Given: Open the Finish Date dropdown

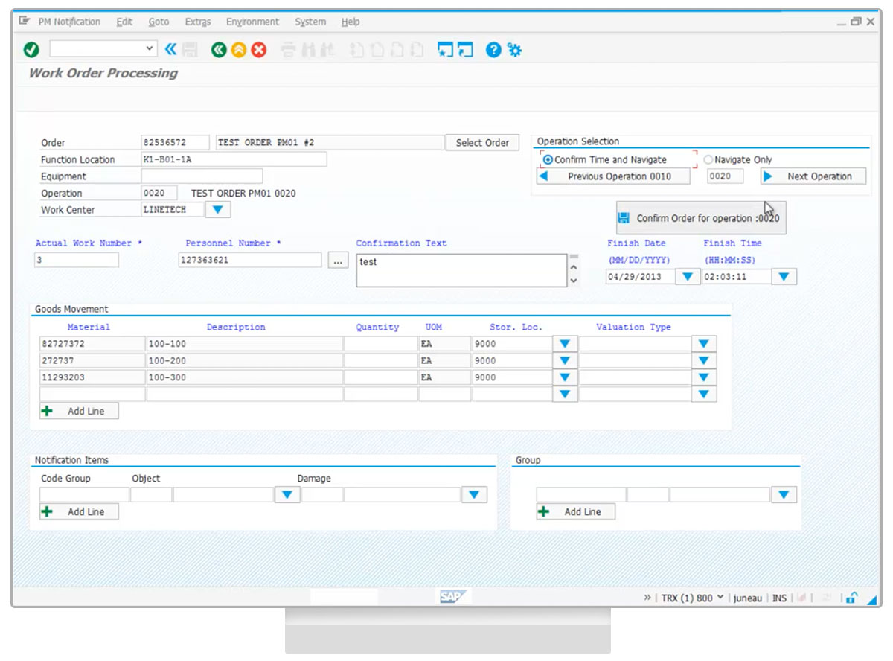Looking at the screenshot, I should point(687,277).
